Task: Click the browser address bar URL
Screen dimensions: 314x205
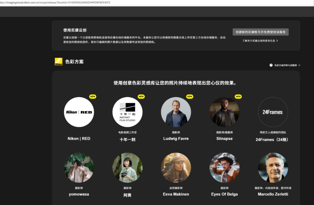Action: [x=55, y=3]
